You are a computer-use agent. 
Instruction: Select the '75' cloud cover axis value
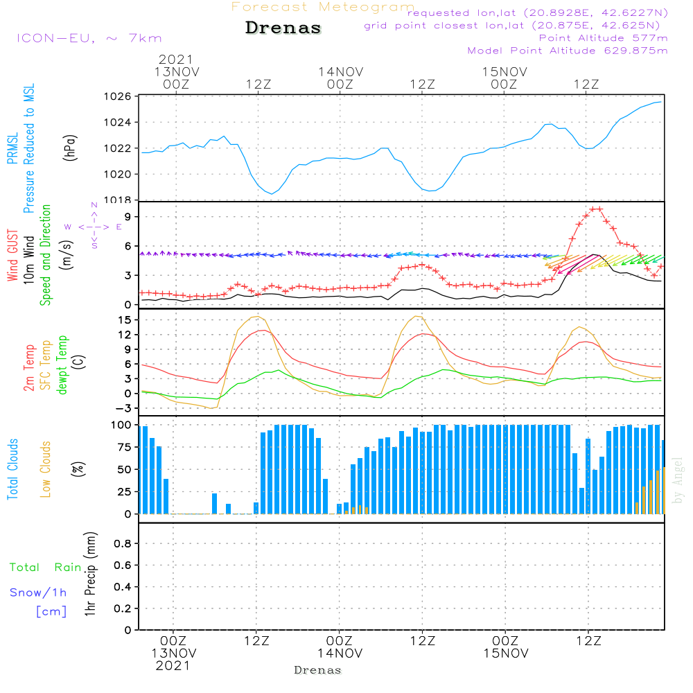pyautogui.click(x=125, y=447)
